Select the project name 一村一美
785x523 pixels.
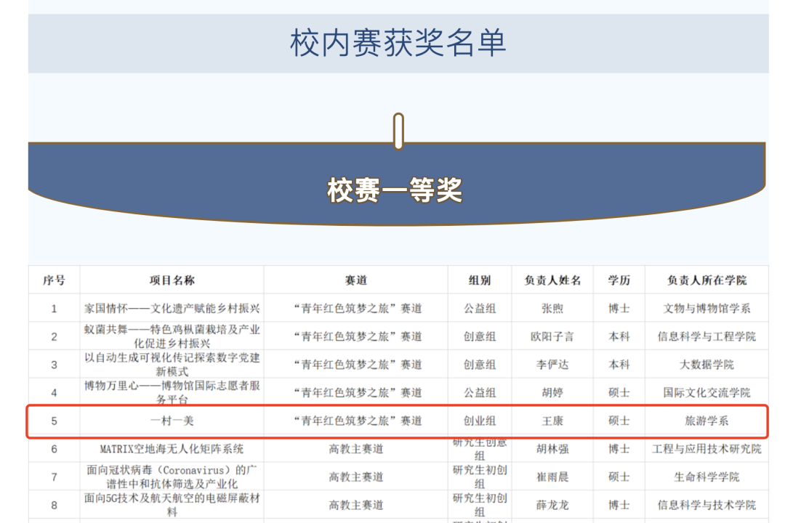(172, 421)
